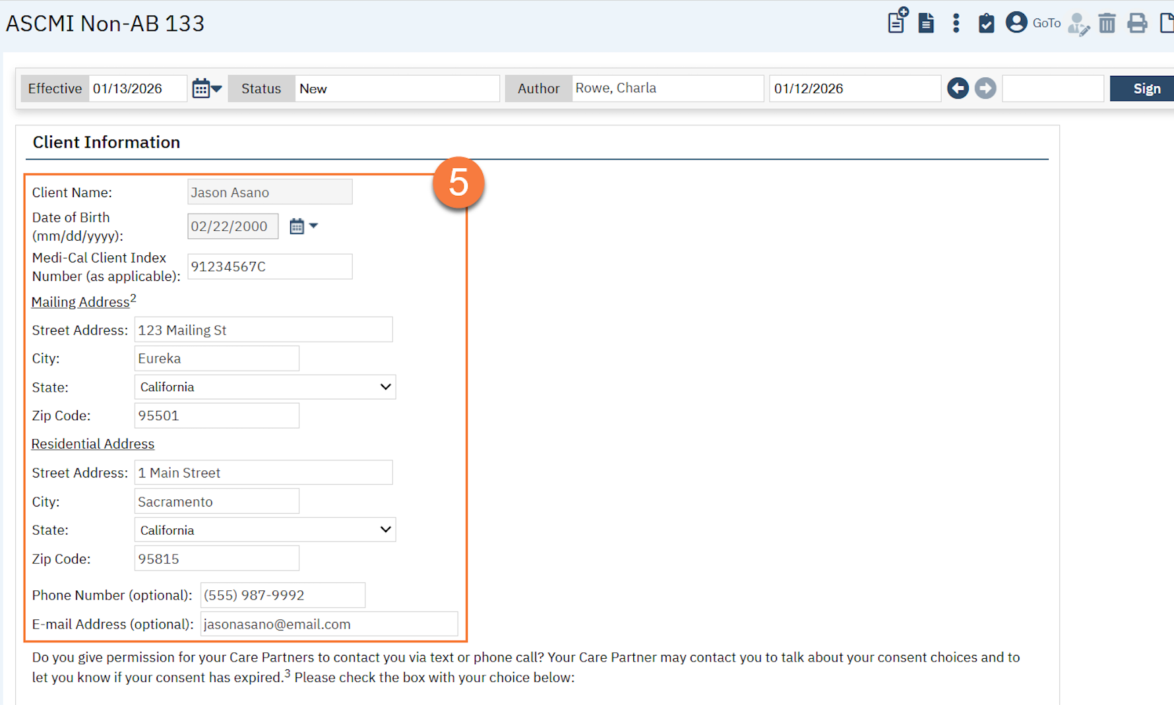Click the GoTo link
This screenshot has width=1174, height=705.
[1047, 23]
